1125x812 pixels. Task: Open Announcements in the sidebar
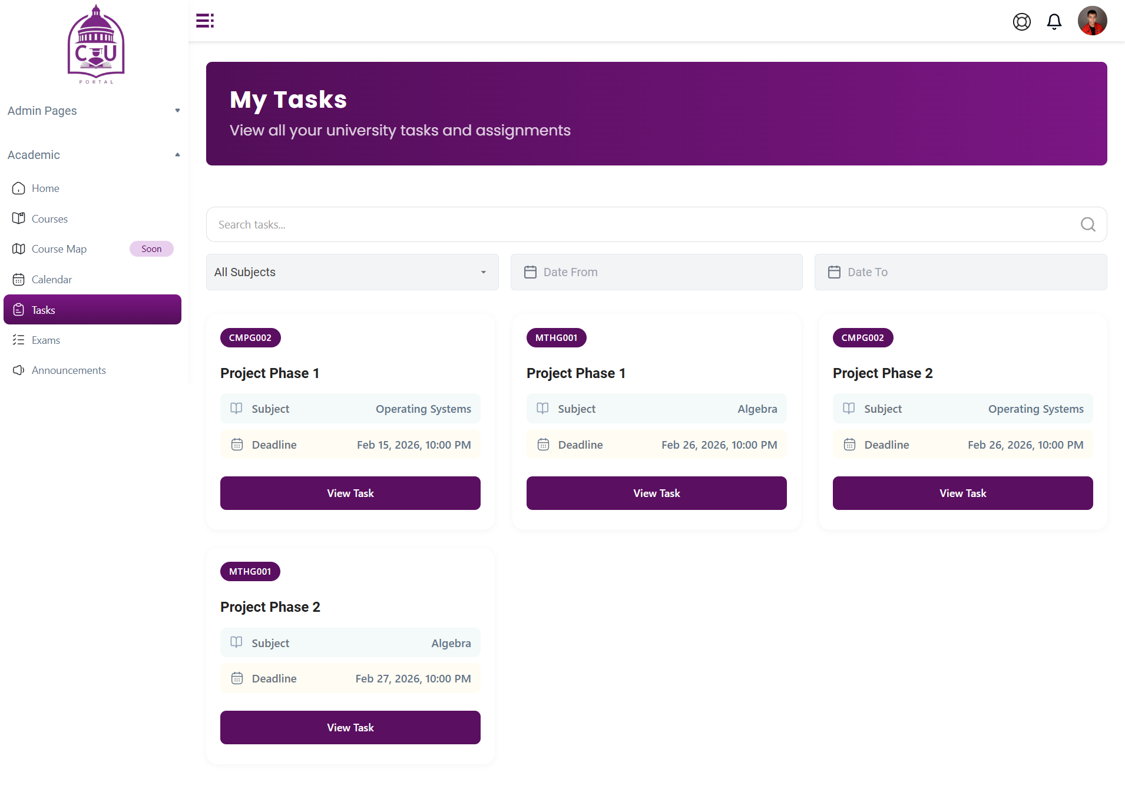(68, 370)
